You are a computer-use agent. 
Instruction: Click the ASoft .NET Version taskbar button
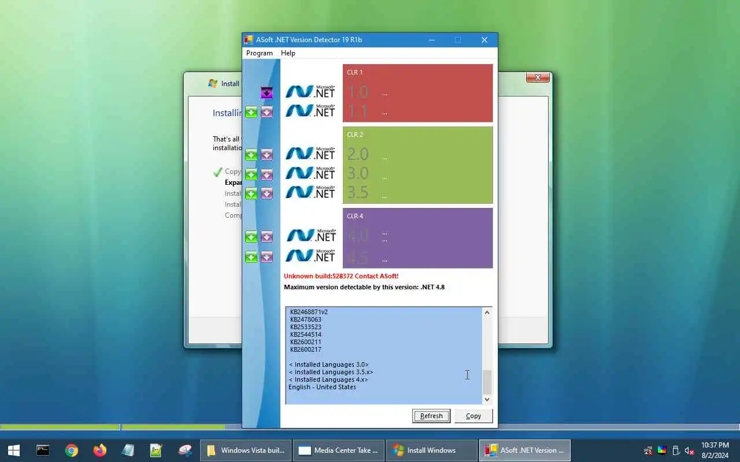click(524, 450)
